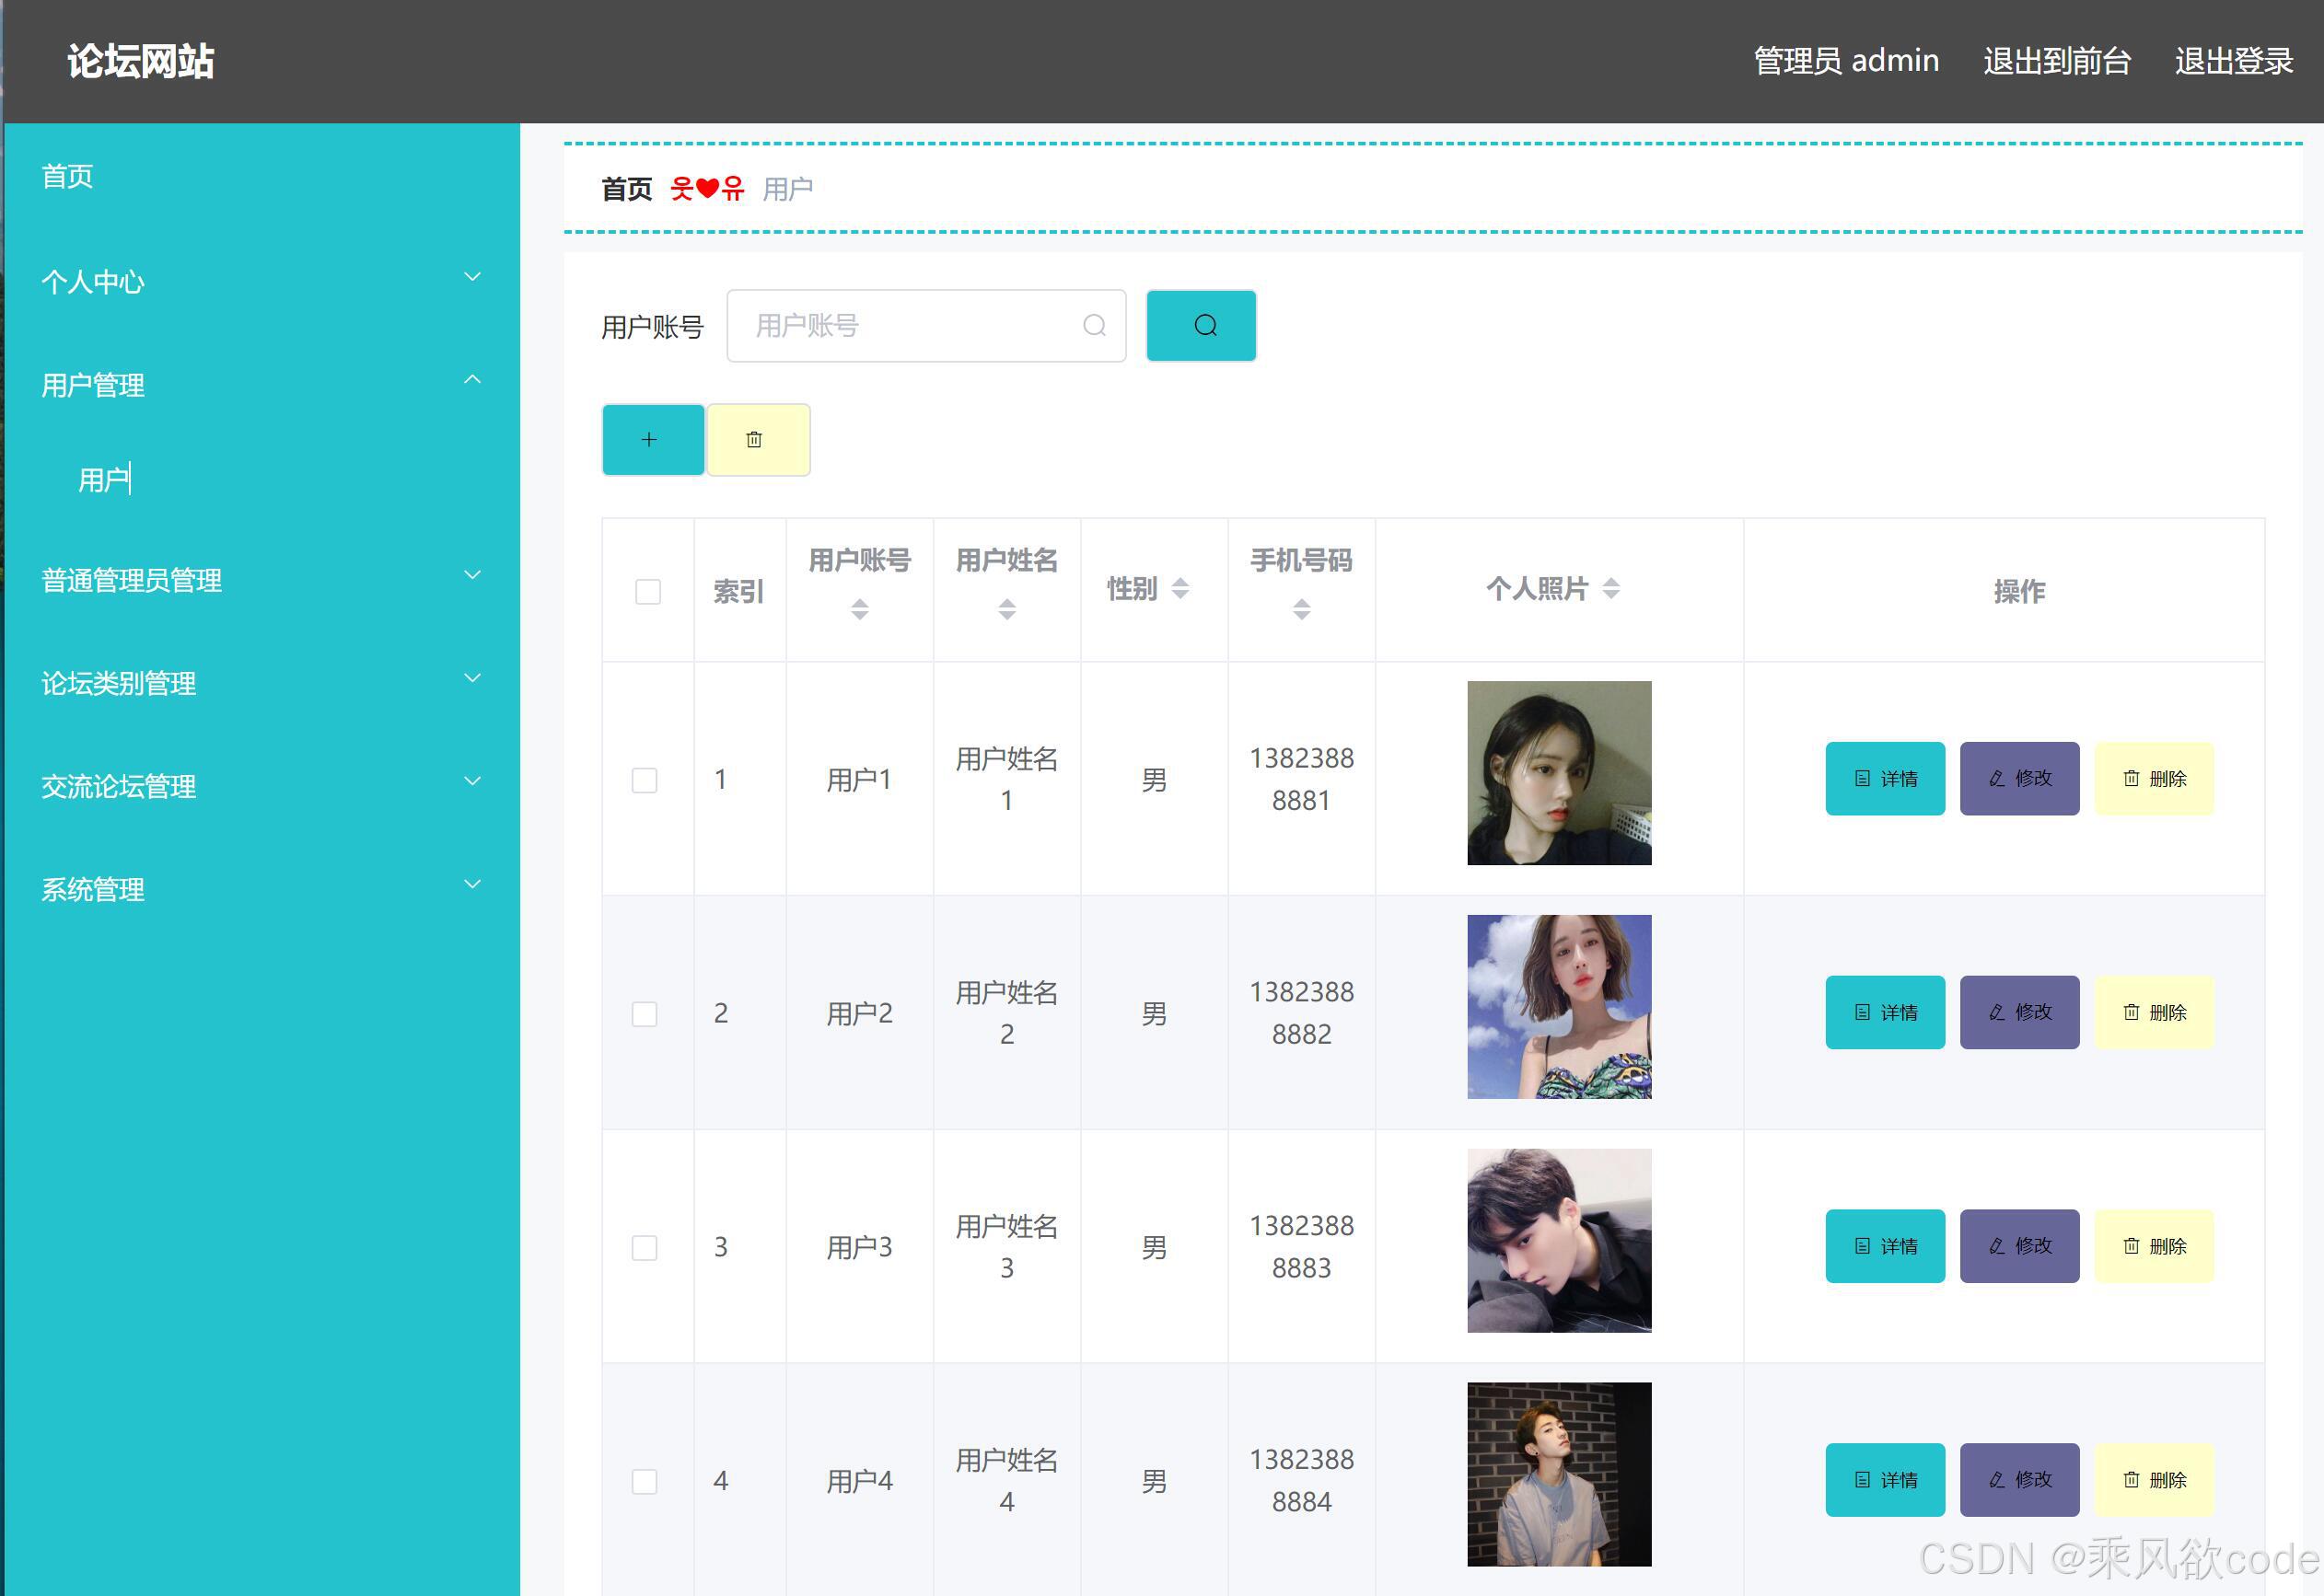Expand 个人中心 sidebar menu
The width and height of the screenshot is (2324, 1596).
click(260, 281)
